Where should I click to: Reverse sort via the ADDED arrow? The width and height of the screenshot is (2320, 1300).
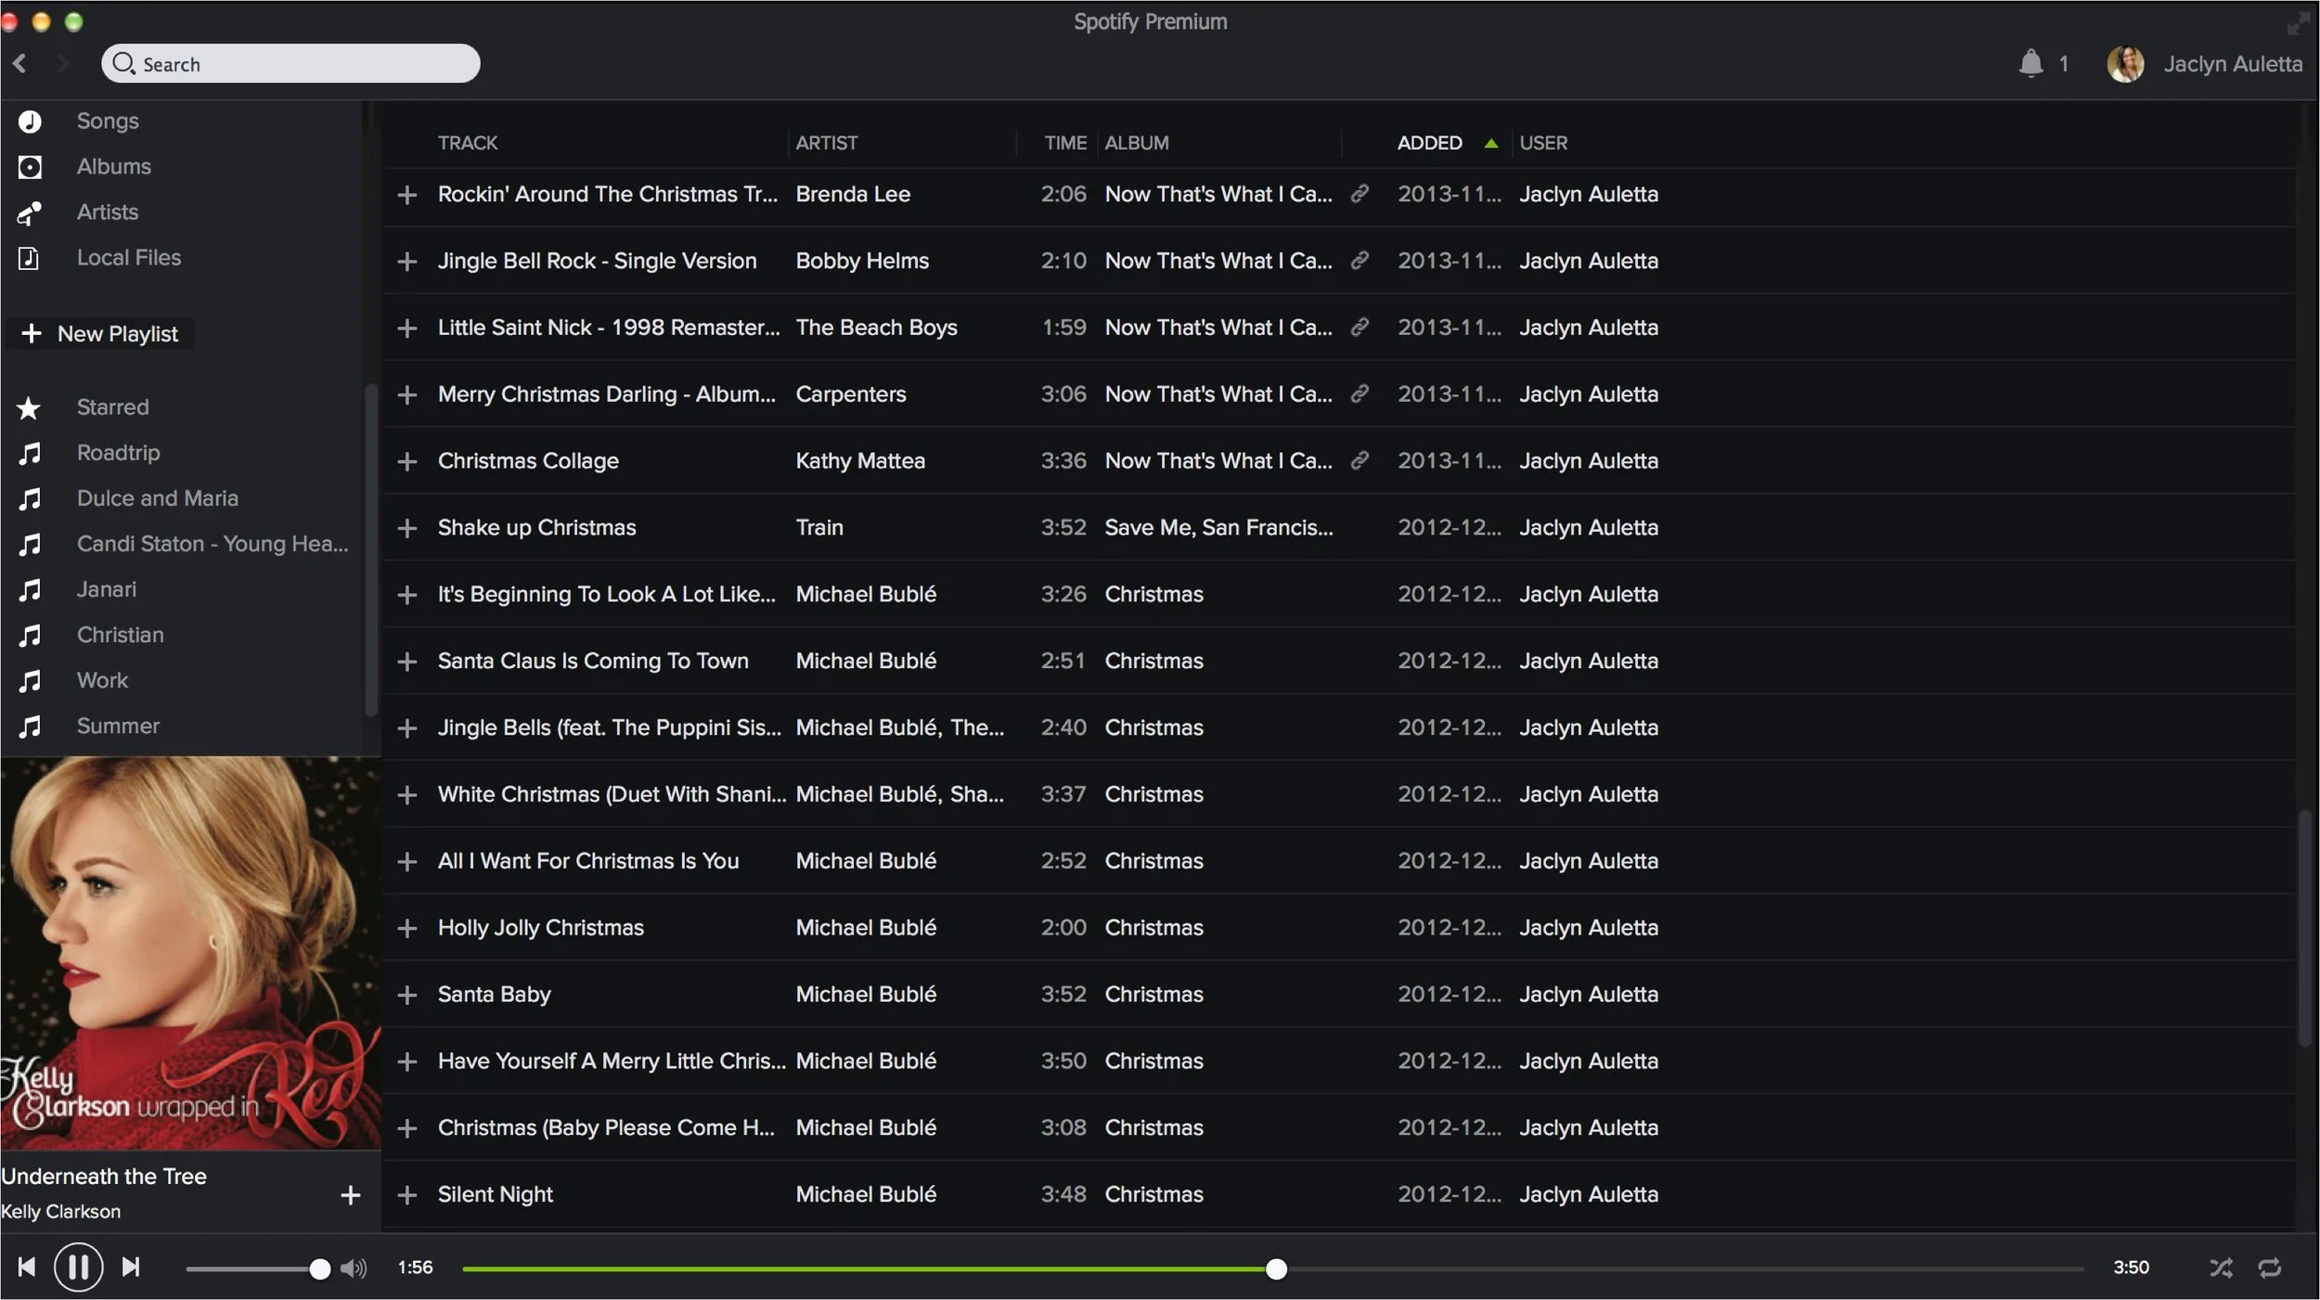[1490, 143]
